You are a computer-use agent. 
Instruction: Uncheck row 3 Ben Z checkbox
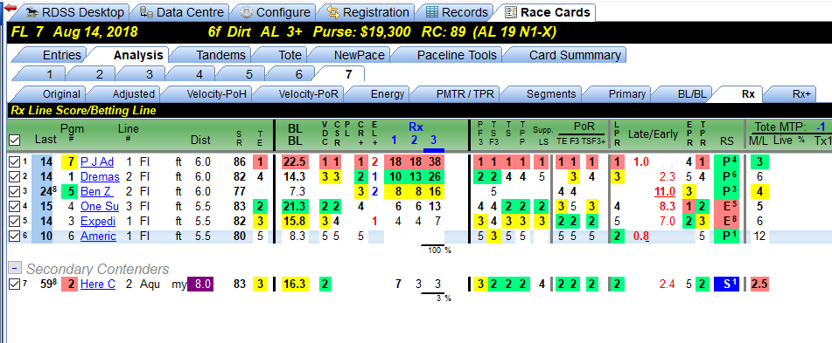click(15, 192)
